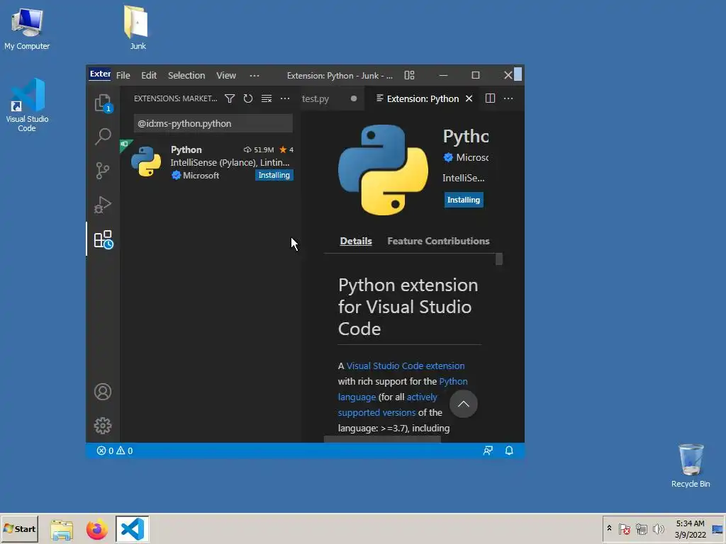726x544 pixels.
Task: Open the file explorer taskbar icon
Action: (x=62, y=529)
